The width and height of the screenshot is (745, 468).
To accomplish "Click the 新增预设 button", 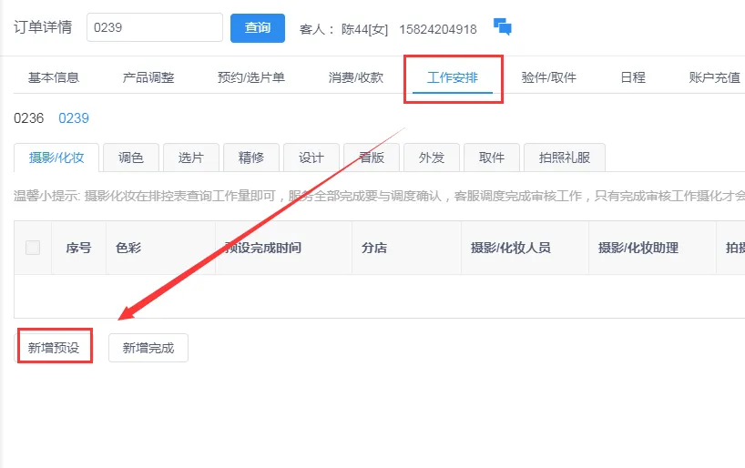I will [54, 348].
